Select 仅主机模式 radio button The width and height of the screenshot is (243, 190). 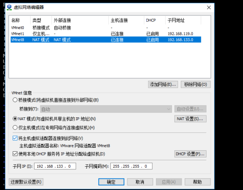point(15,127)
